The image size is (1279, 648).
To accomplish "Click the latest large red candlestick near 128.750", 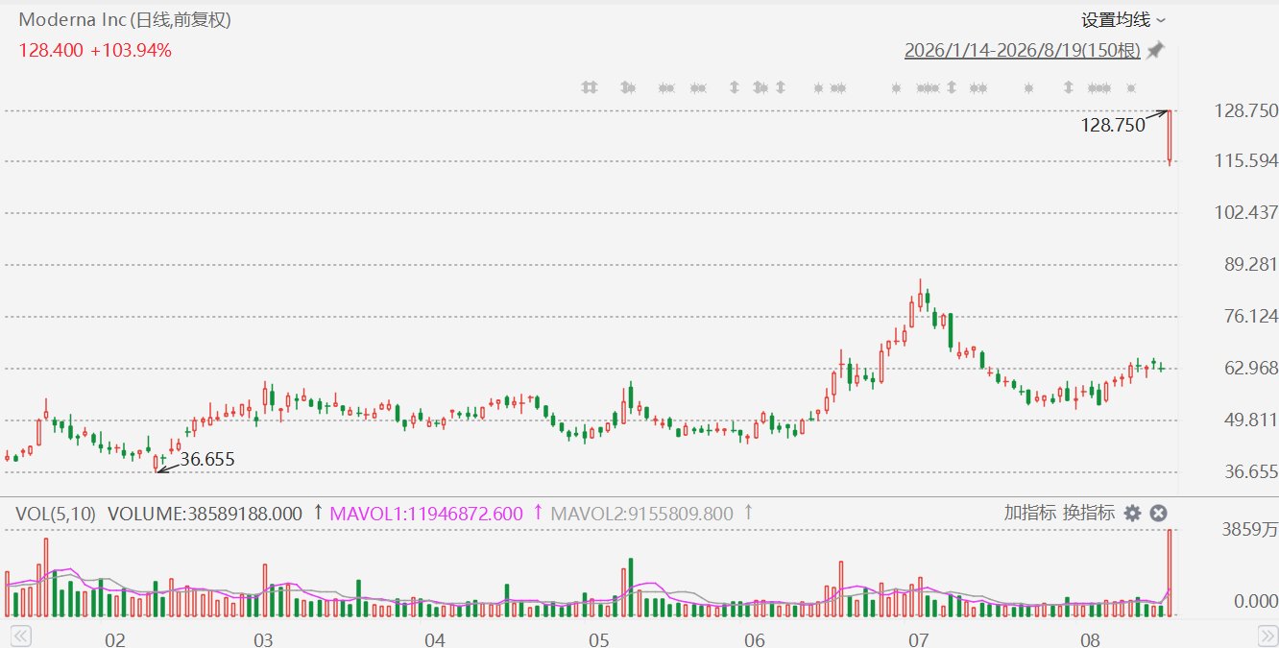I will (x=1170, y=136).
